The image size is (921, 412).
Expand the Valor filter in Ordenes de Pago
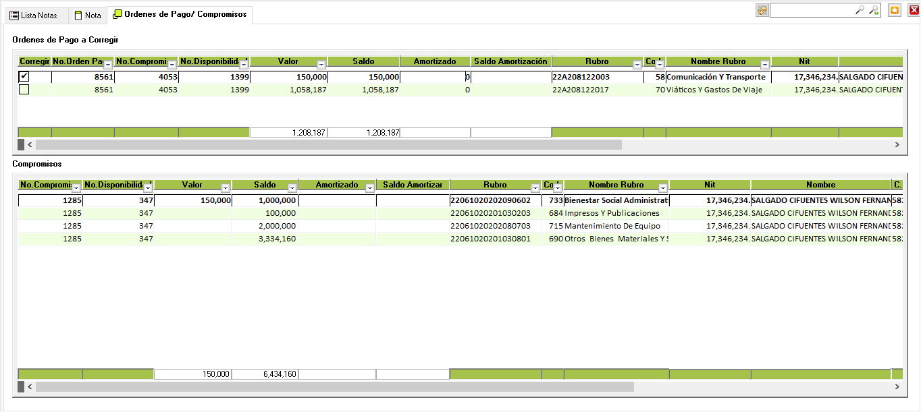click(x=321, y=65)
